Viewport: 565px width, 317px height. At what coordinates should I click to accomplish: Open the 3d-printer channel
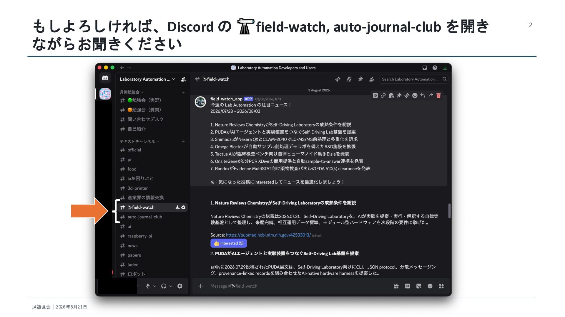pyautogui.click(x=152, y=188)
